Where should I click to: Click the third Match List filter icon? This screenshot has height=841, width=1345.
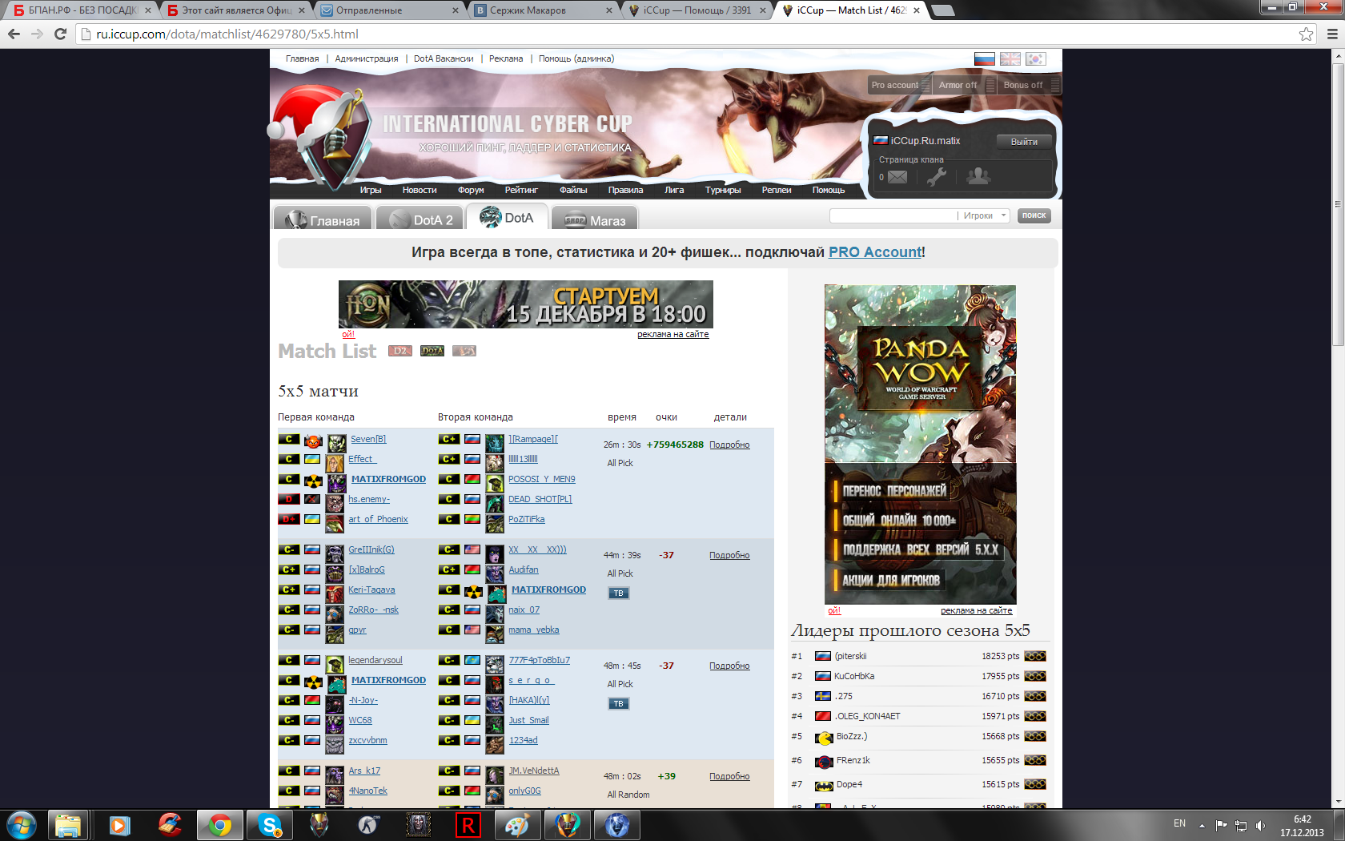pyautogui.click(x=464, y=351)
